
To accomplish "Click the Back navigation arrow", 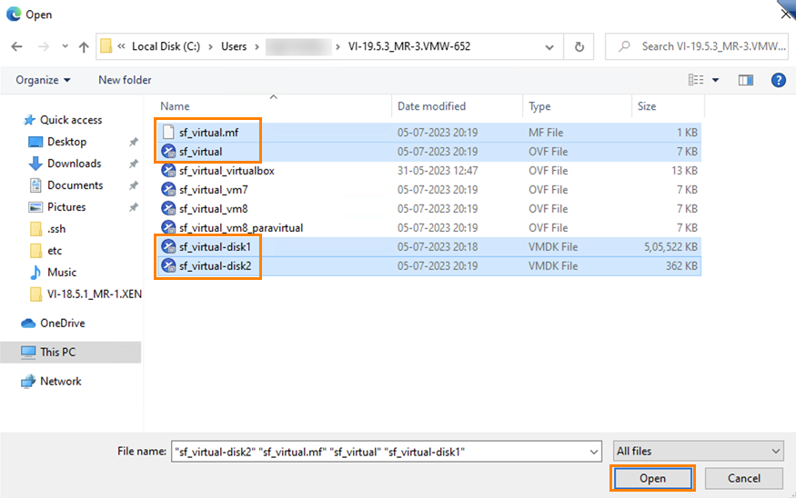I will tap(16, 46).
